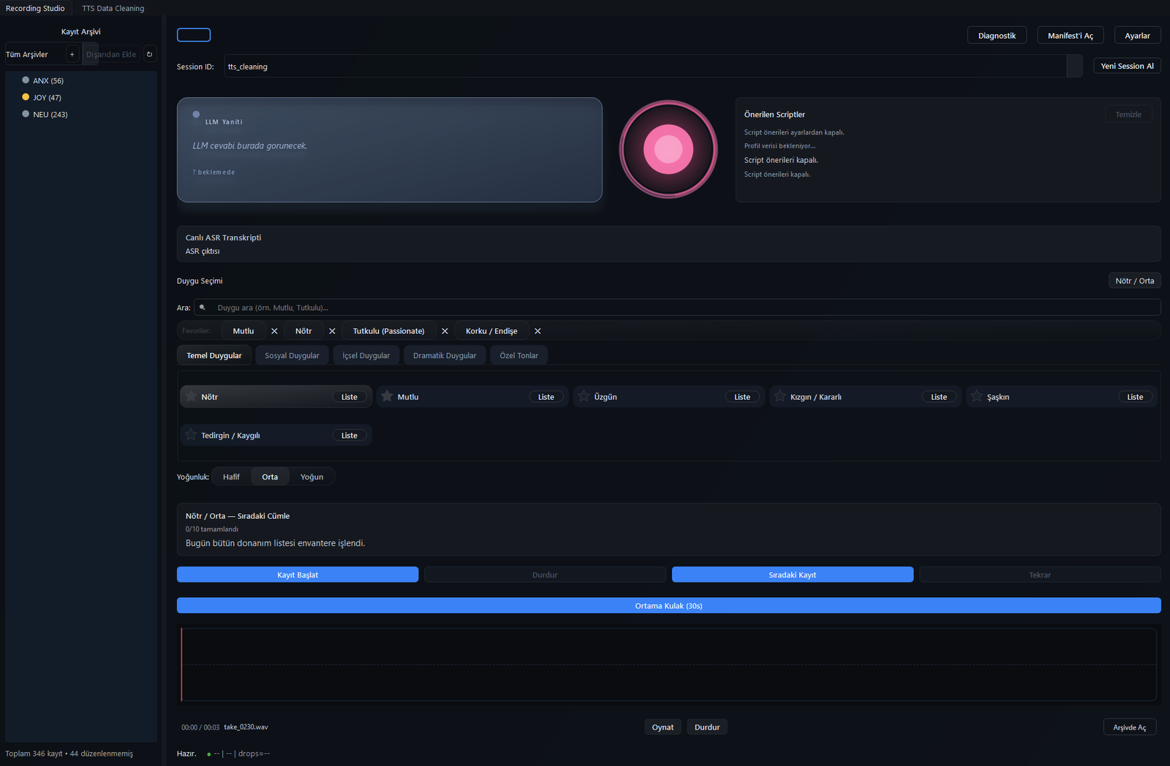Click the Duygu ara search field
Image resolution: width=1170 pixels, height=766 pixels.
(680, 308)
